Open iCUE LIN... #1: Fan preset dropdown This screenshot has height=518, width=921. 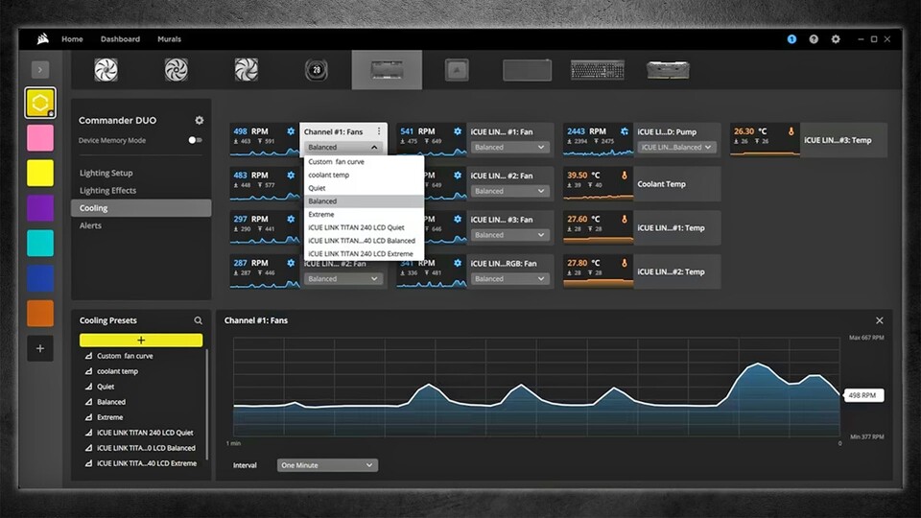509,147
